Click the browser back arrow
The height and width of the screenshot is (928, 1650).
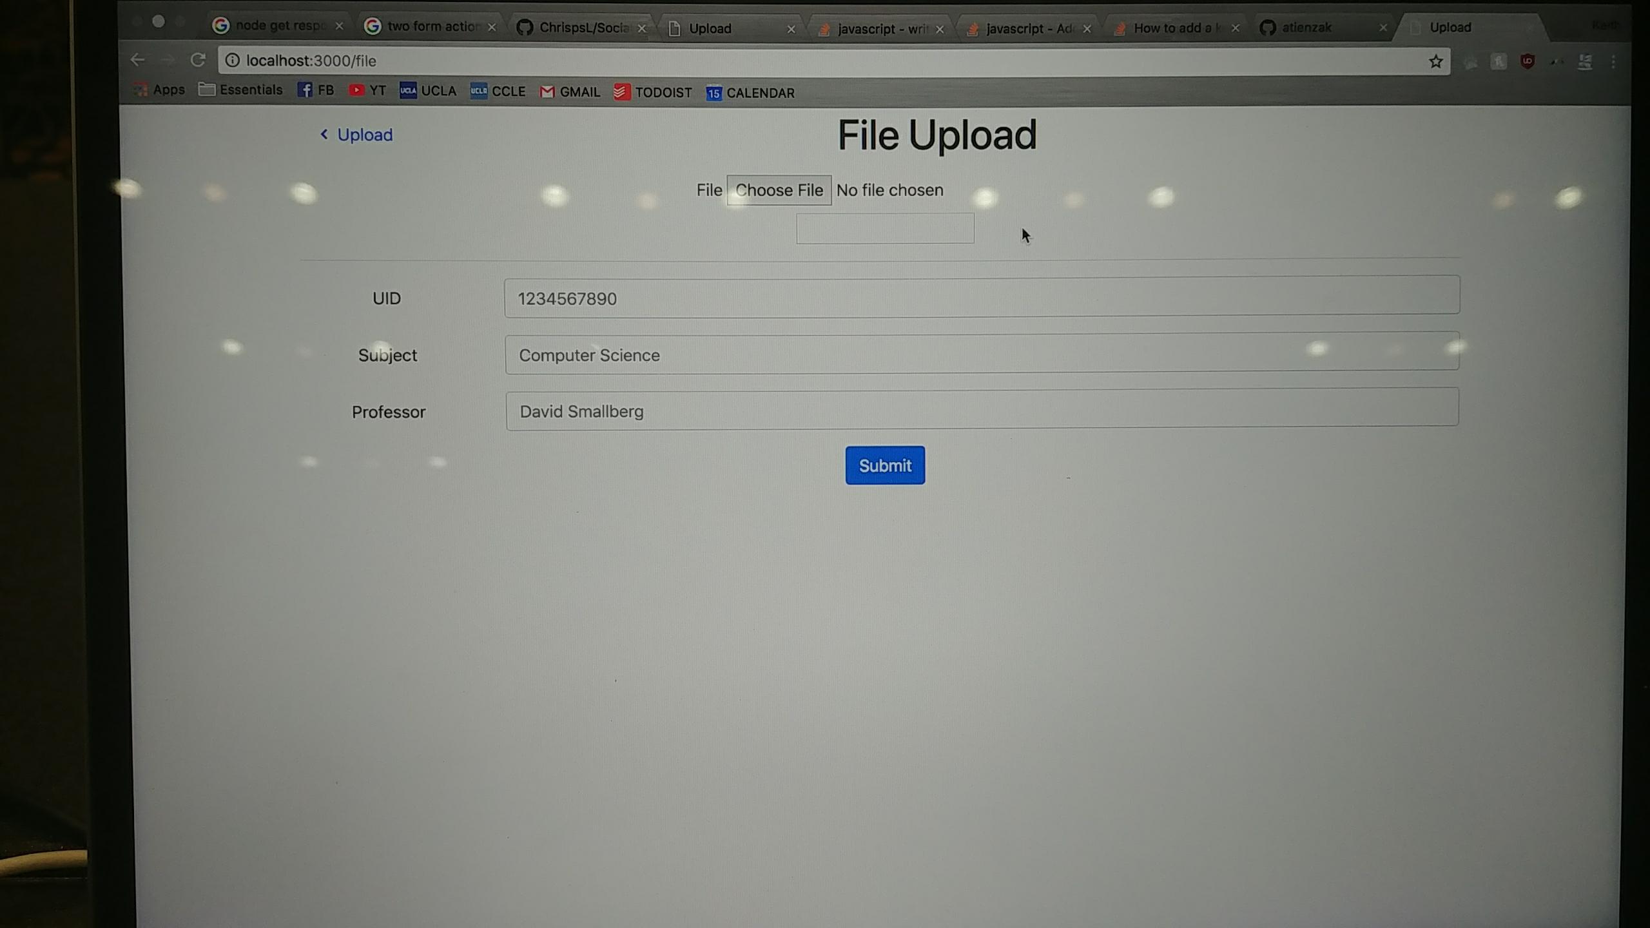point(137,60)
